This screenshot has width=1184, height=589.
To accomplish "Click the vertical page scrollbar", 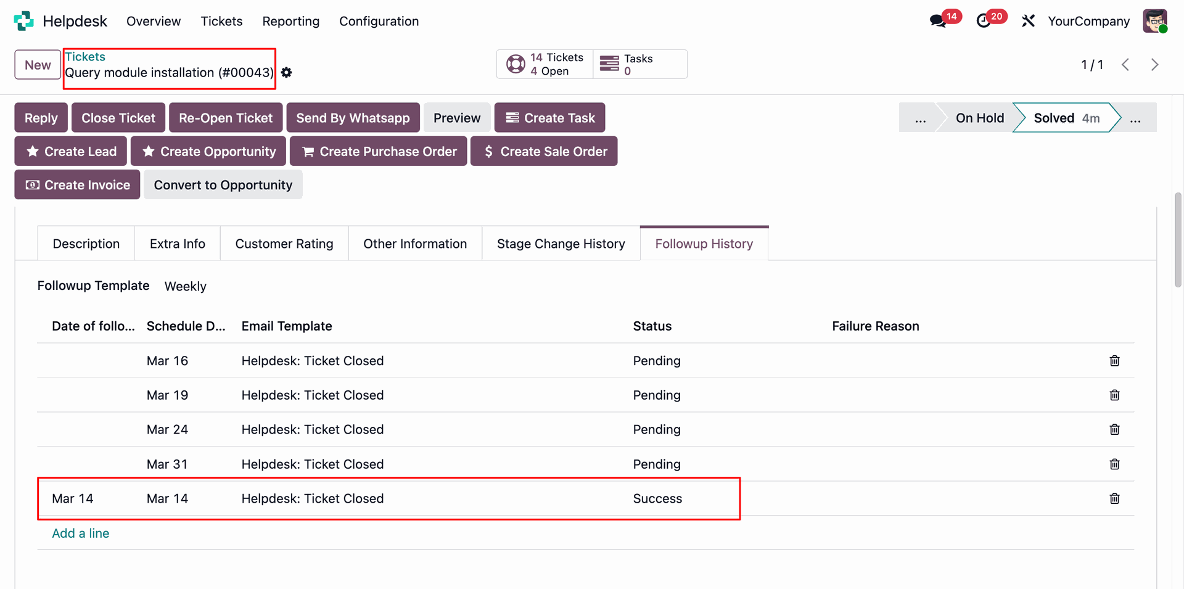I will (1178, 241).
